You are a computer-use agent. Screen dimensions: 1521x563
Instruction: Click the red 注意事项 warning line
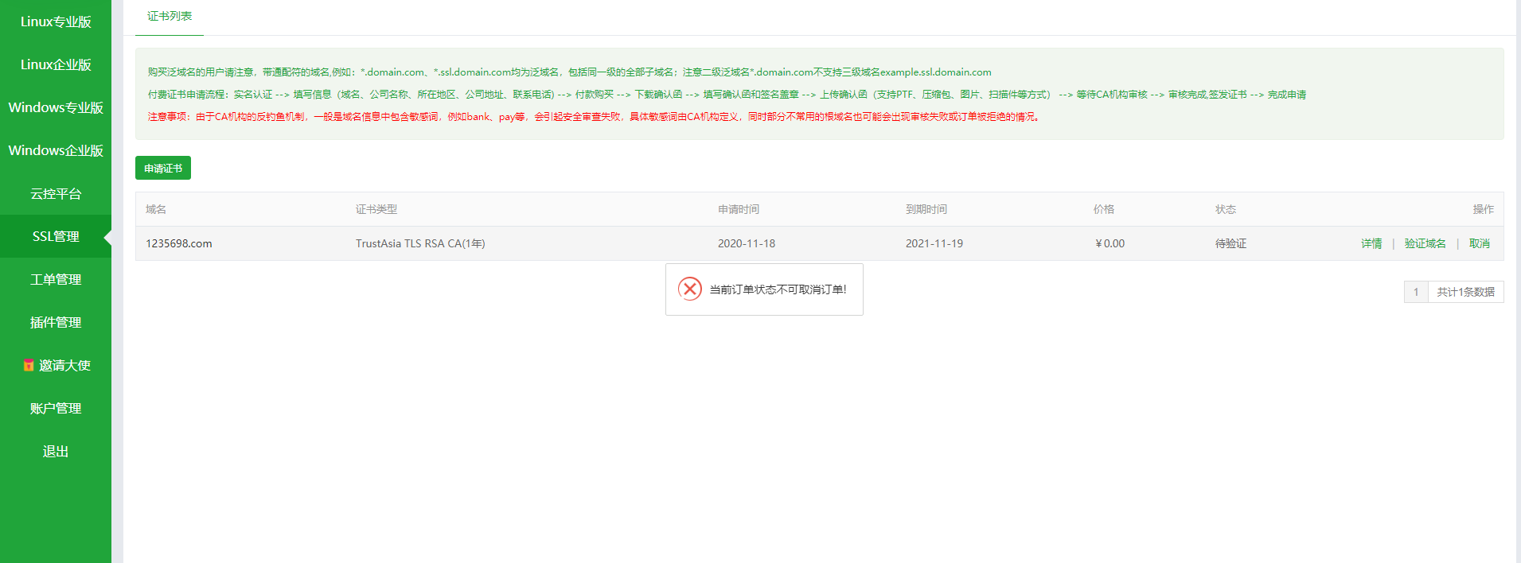click(x=593, y=117)
